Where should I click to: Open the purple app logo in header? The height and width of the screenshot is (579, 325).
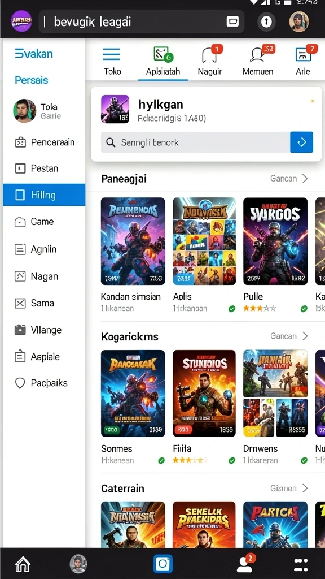21,21
